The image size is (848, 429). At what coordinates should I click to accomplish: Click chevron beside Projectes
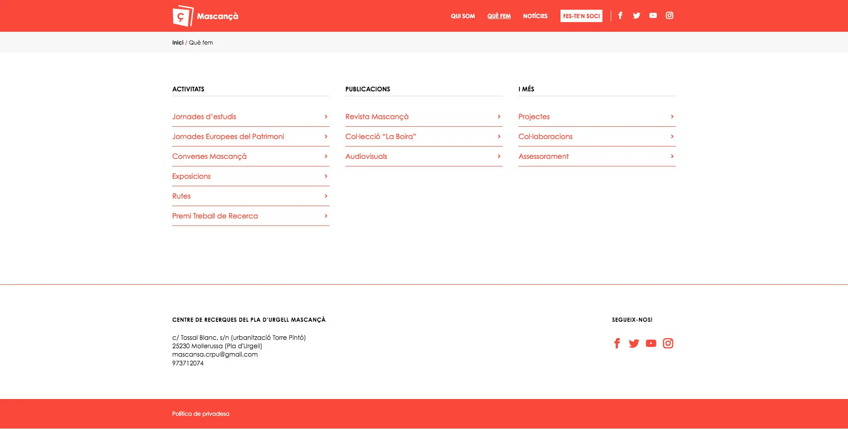(x=672, y=117)
